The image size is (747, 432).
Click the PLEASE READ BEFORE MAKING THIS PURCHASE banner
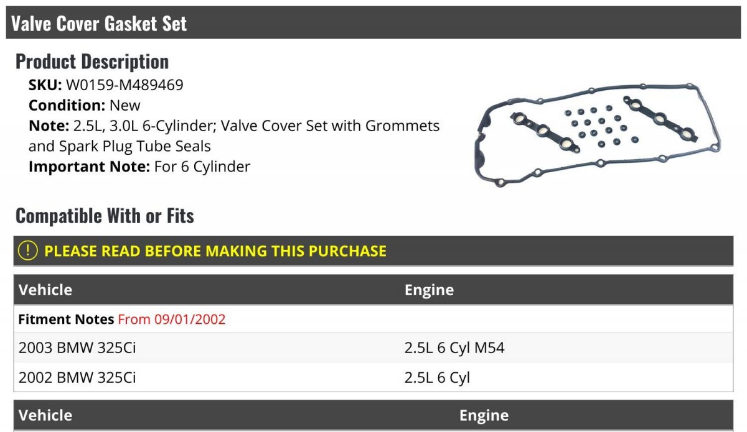coord(374,251)
